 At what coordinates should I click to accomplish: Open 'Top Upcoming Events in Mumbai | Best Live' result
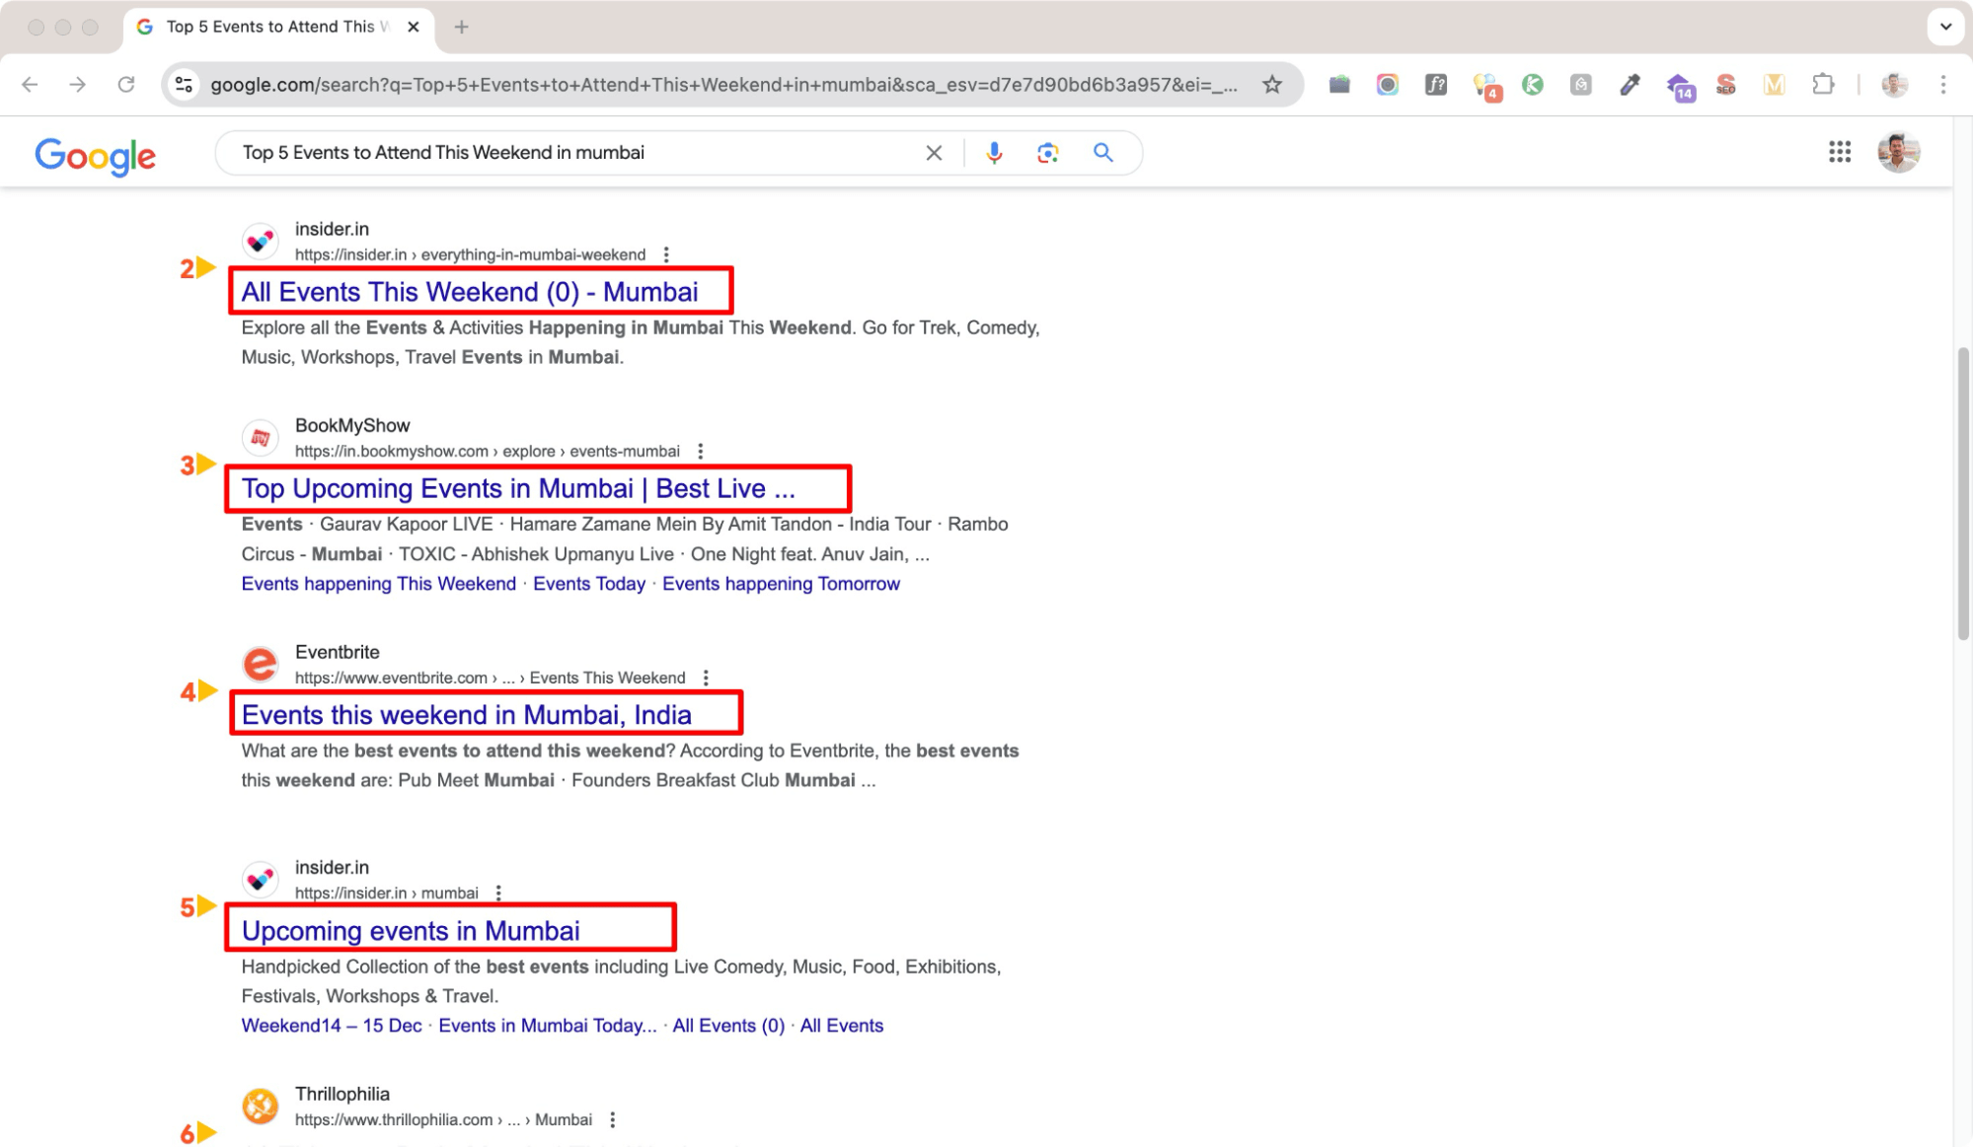click(x=518, y=488)
